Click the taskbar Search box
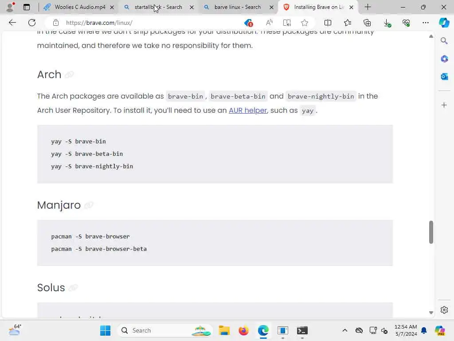This screenshot has height=341, width=454. coord(165,330)
